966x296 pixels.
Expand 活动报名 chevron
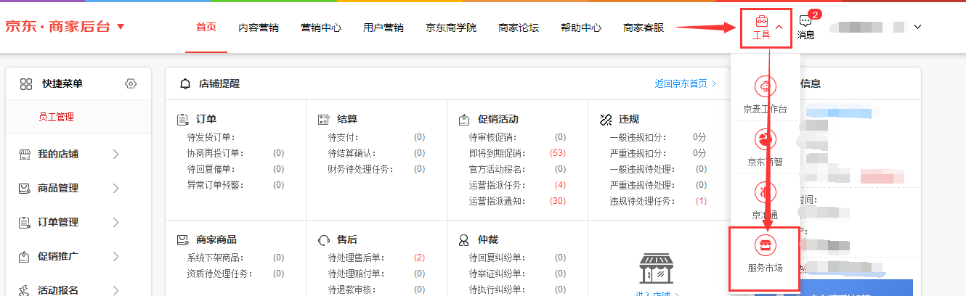[116, 290]
